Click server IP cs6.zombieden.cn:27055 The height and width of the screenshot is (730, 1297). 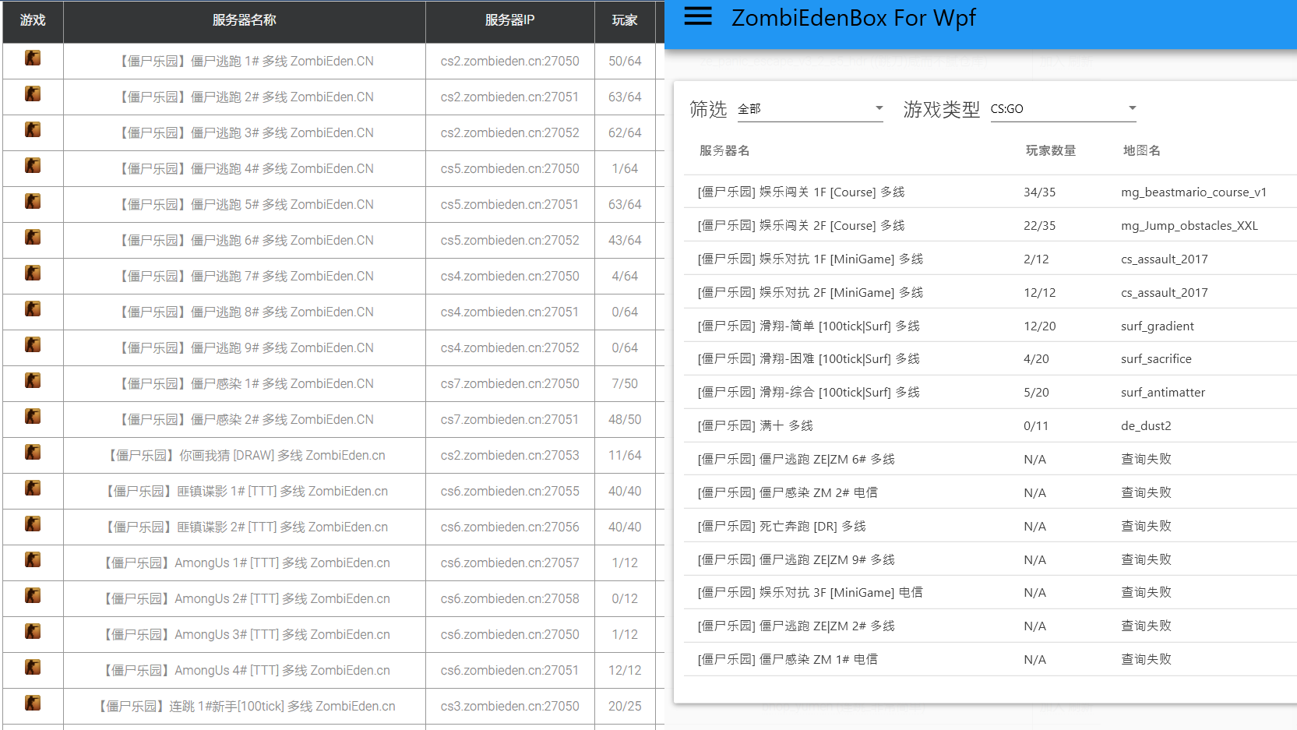tap(509, 491)
